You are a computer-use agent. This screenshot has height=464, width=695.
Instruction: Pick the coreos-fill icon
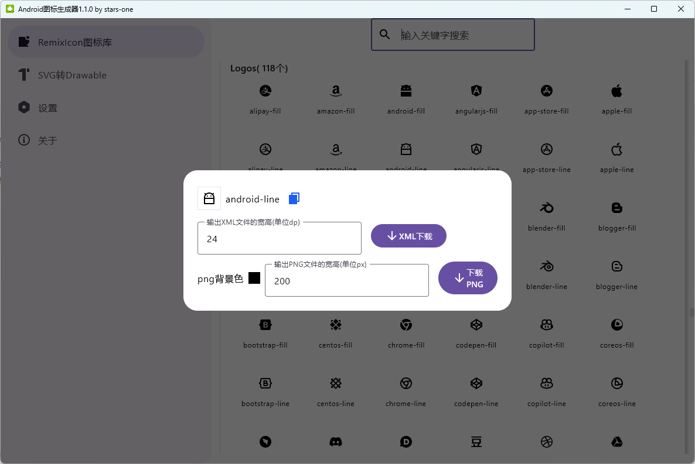[x=616, y=325]
